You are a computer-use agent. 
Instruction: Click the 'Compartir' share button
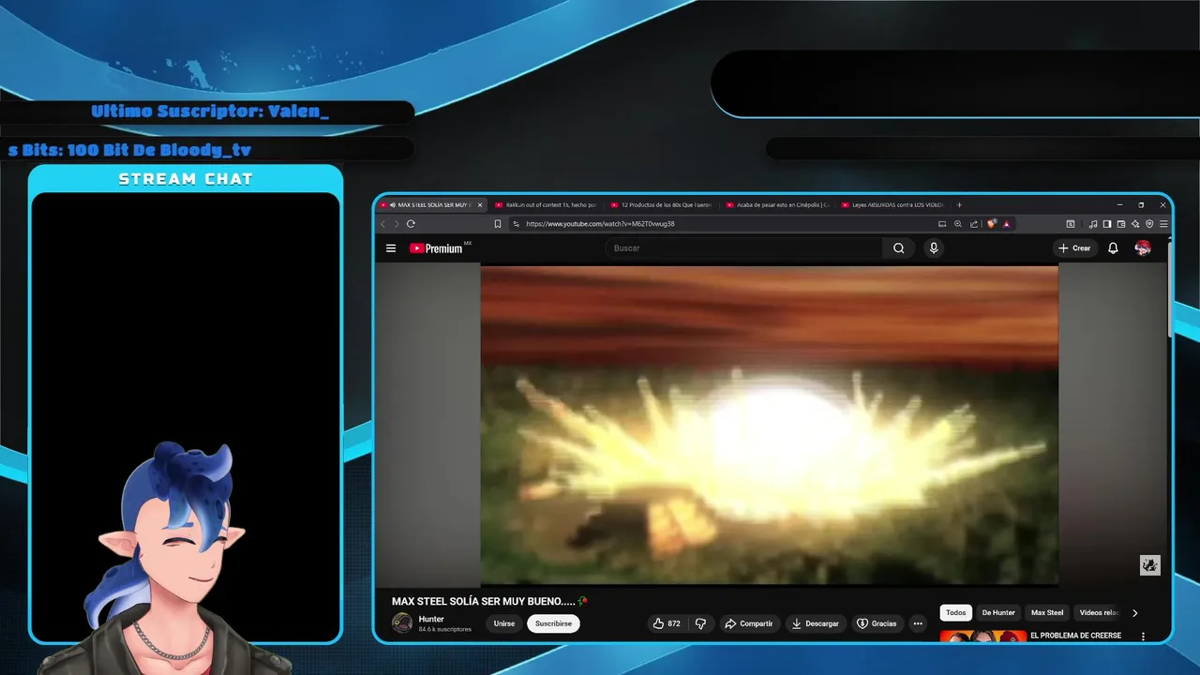pyautogui.click(x=748, y=623)
